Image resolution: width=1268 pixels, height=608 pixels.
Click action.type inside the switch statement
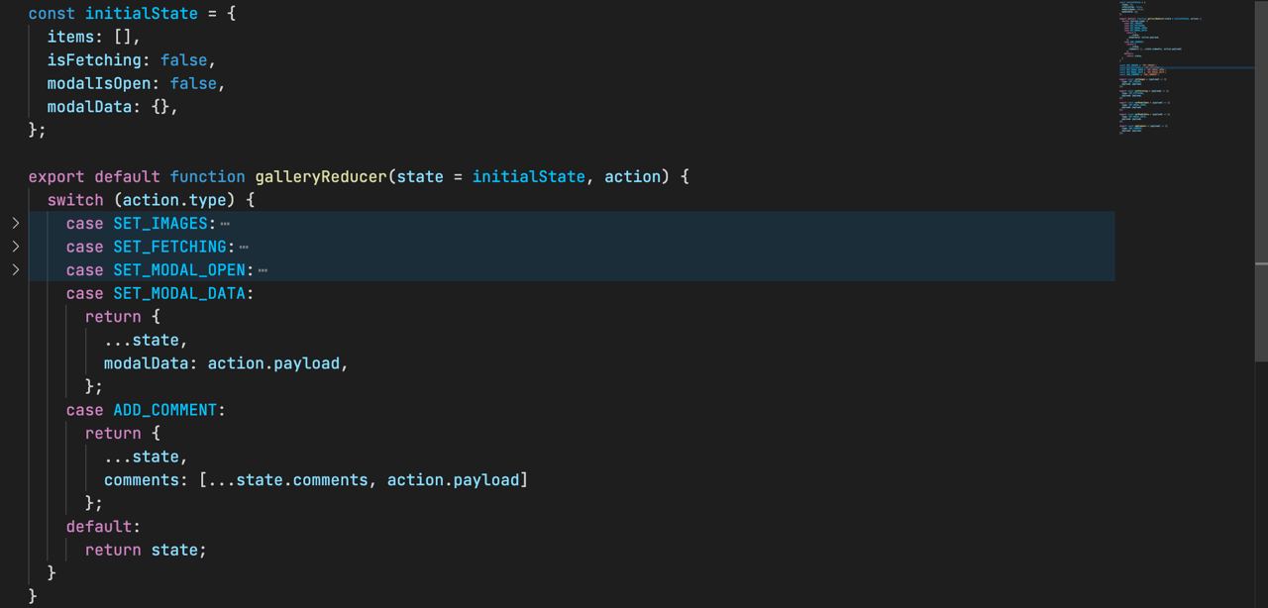point(178,200)
